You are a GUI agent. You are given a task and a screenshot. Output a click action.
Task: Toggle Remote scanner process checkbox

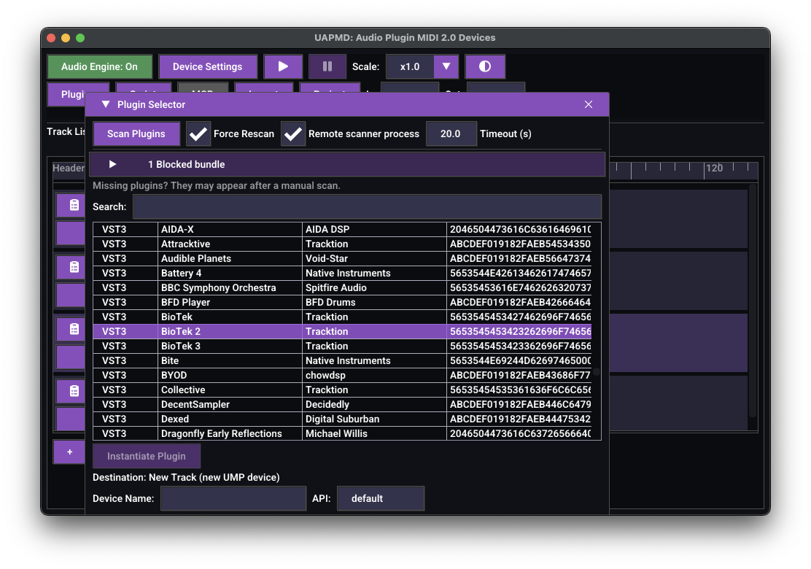tap(292, 133)
